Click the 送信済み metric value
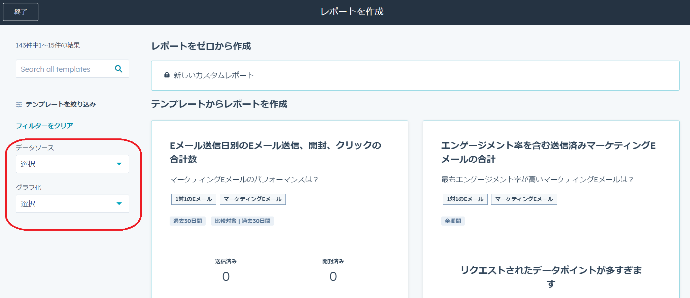690x298 pixels. click(226, 276)
